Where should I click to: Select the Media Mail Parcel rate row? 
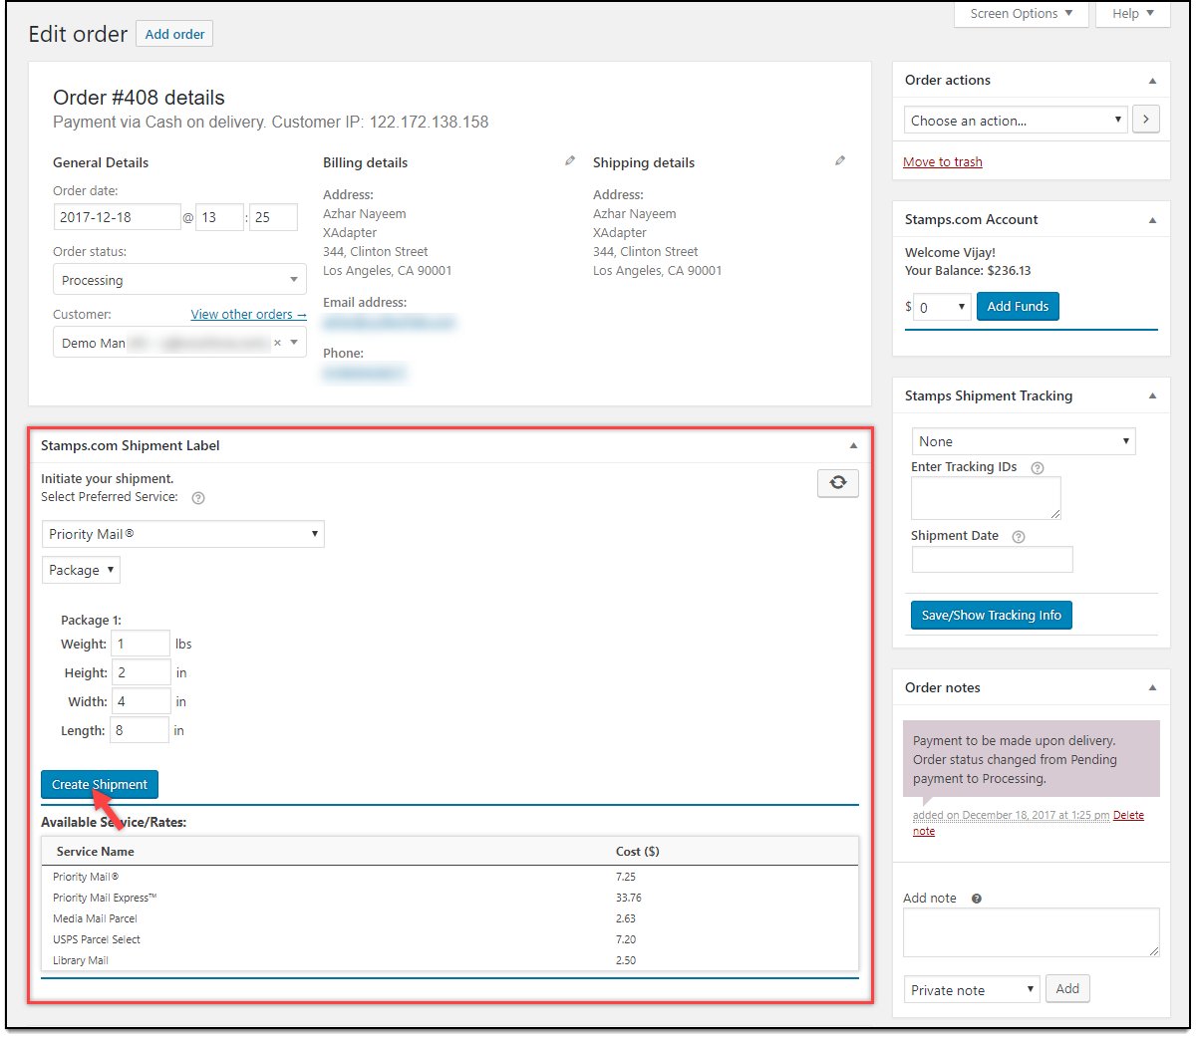(x=449, y=919)
